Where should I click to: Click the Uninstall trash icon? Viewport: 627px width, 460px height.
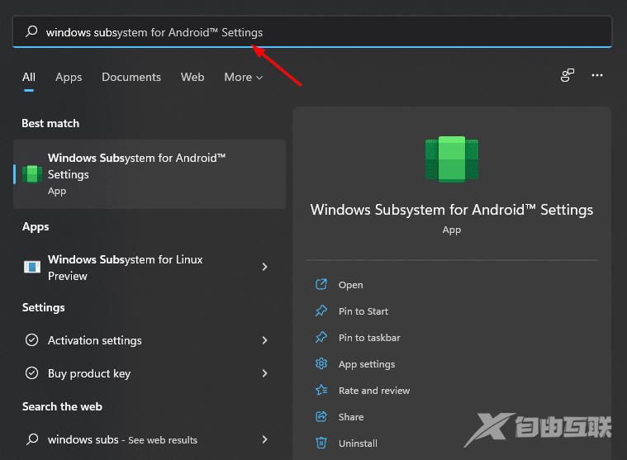(x=321, y=443)
